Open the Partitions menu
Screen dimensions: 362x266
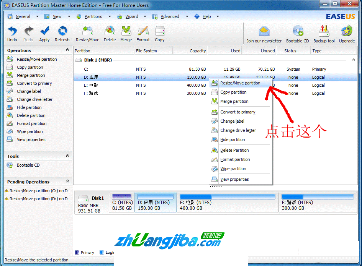pyautogui.click(x=93, y=16)
